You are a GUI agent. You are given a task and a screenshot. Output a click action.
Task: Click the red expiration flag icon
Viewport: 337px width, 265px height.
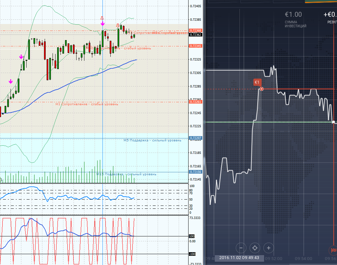[333, 251]
